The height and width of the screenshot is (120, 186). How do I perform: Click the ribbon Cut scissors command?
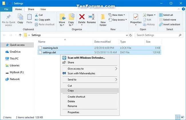tap(39, 15)
